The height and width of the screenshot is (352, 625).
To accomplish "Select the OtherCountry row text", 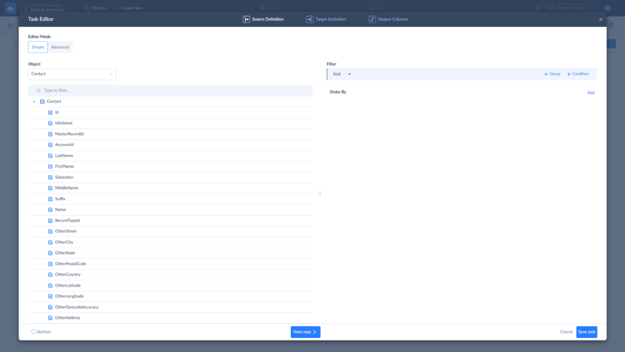I will pos(68,275).
